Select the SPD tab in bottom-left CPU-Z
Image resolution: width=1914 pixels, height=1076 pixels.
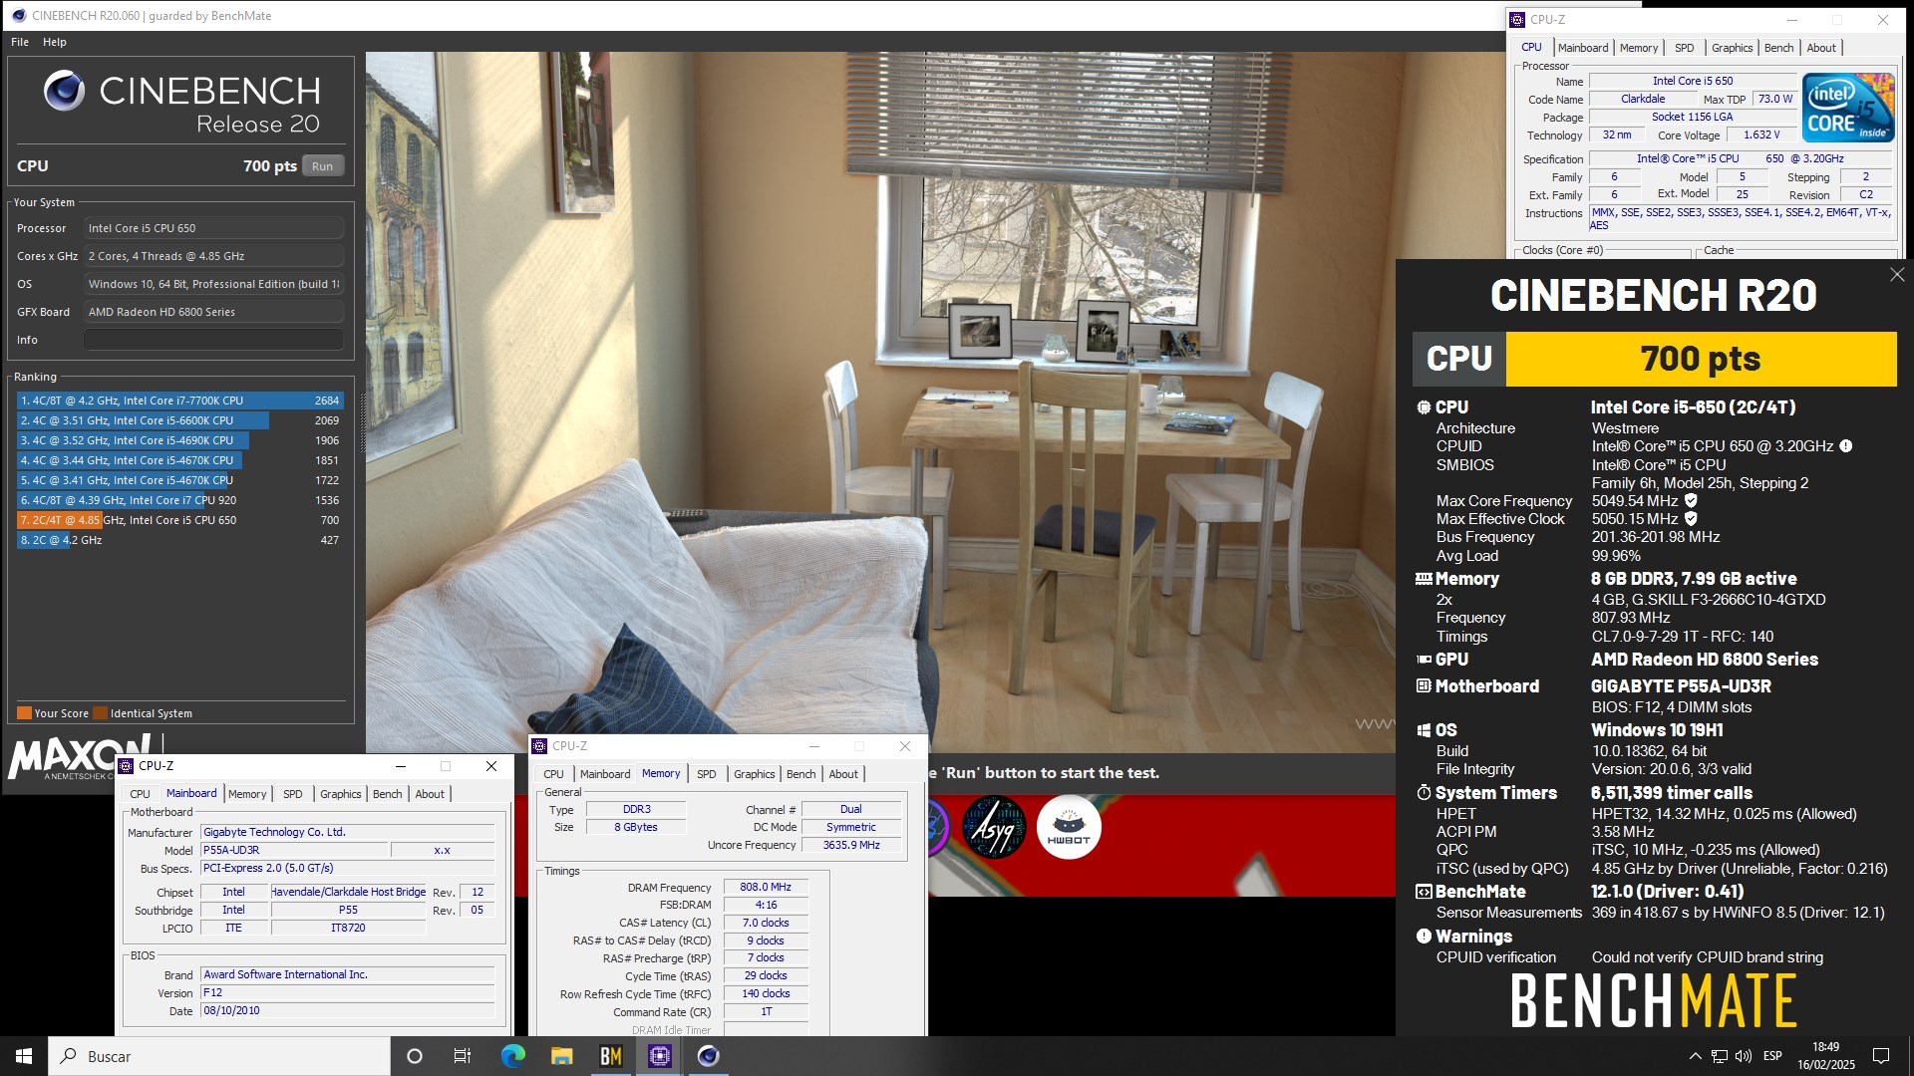coord(292,794)
